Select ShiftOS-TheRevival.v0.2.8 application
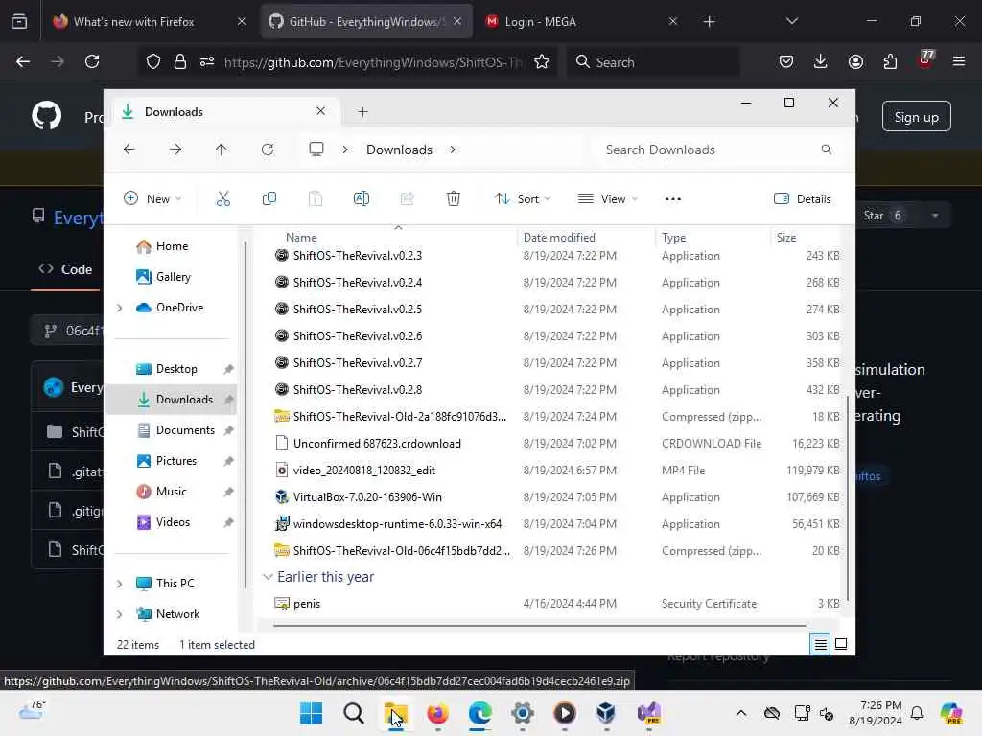This screenshot has height=736, width=982. pyautogui.click(x=358, y=390)
